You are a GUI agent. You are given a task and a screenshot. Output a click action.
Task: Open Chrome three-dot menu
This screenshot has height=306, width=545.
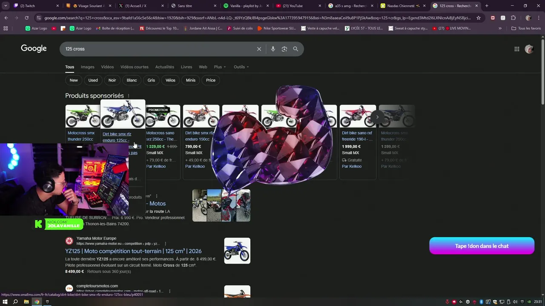pyautogui.click(x=539, y=18)
